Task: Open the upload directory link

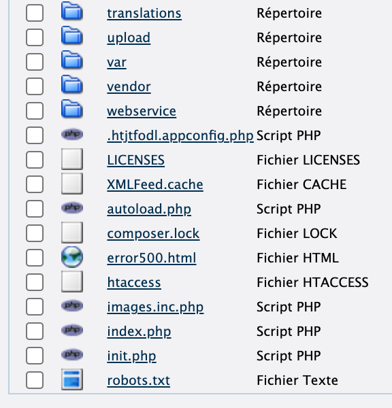Action: (129, 38)
